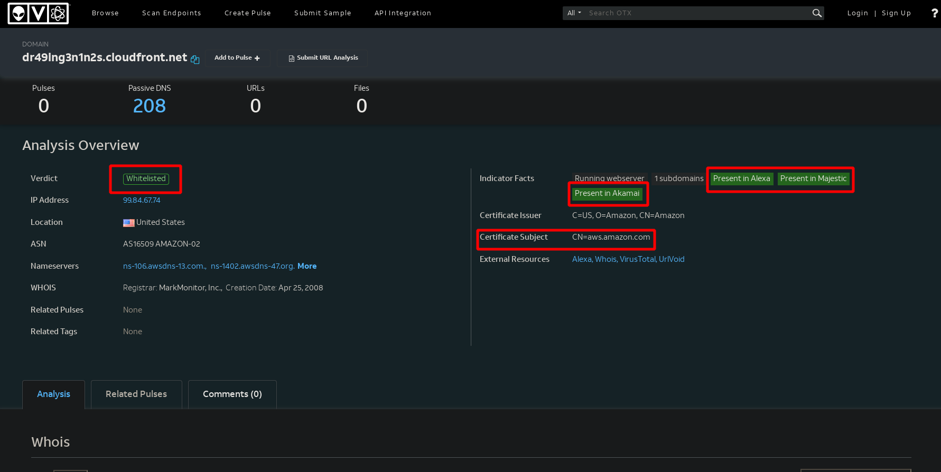The image size is (941, 472).
Task: Click the CN=aws.amazon.com certificate subject
Action: point(611,237)
